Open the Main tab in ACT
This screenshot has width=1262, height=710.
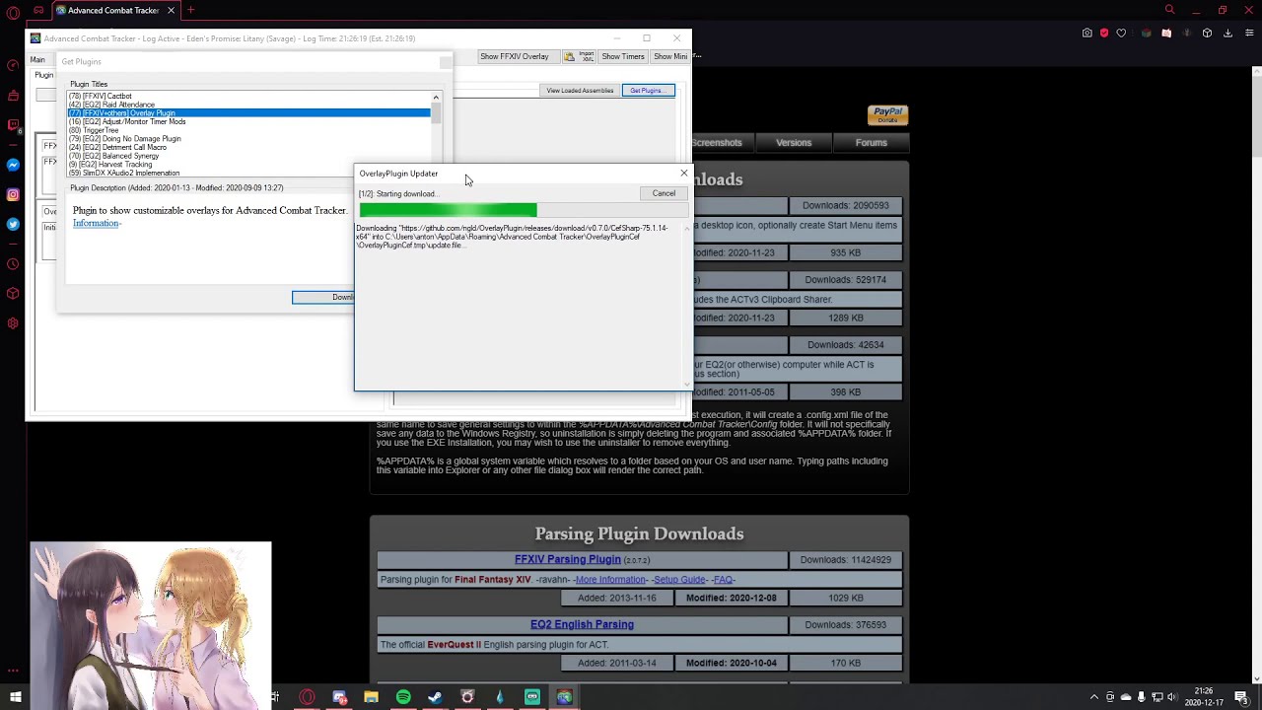click(37, 60)
